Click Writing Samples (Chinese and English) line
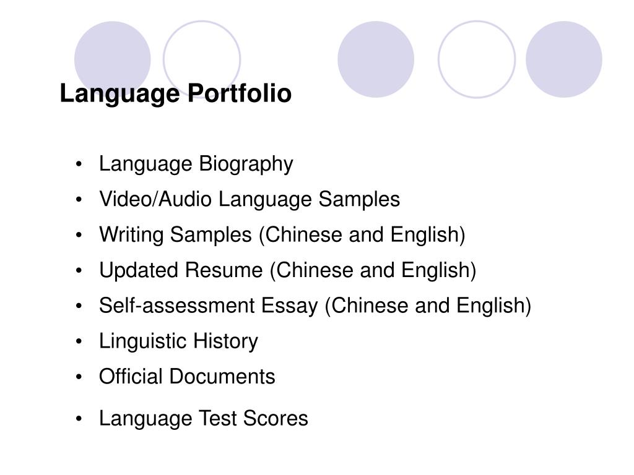The image size is (634, 475). coord(282,235)
